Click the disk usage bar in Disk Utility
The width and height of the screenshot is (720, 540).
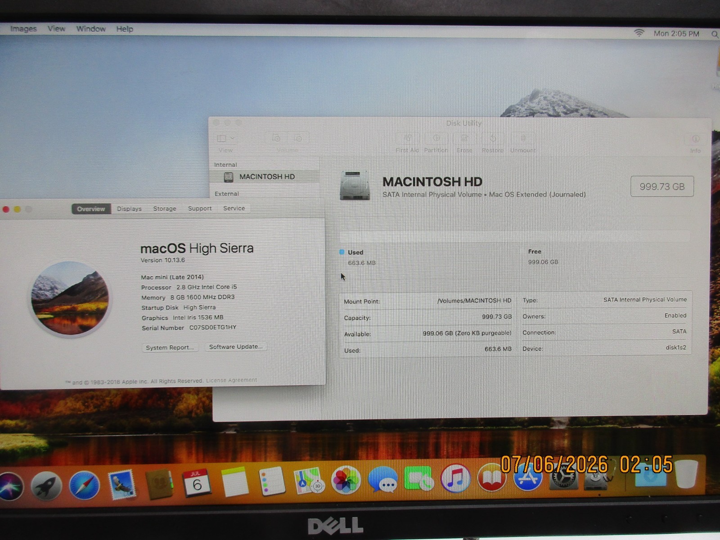coord(514,236)
